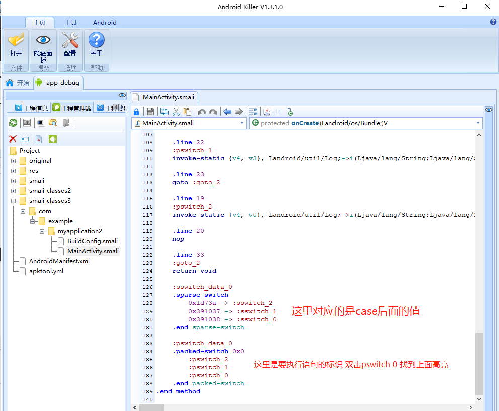Click the Java coffee cup icon
Viewport: 499px width, 411px height.
[x=267, y=112]
